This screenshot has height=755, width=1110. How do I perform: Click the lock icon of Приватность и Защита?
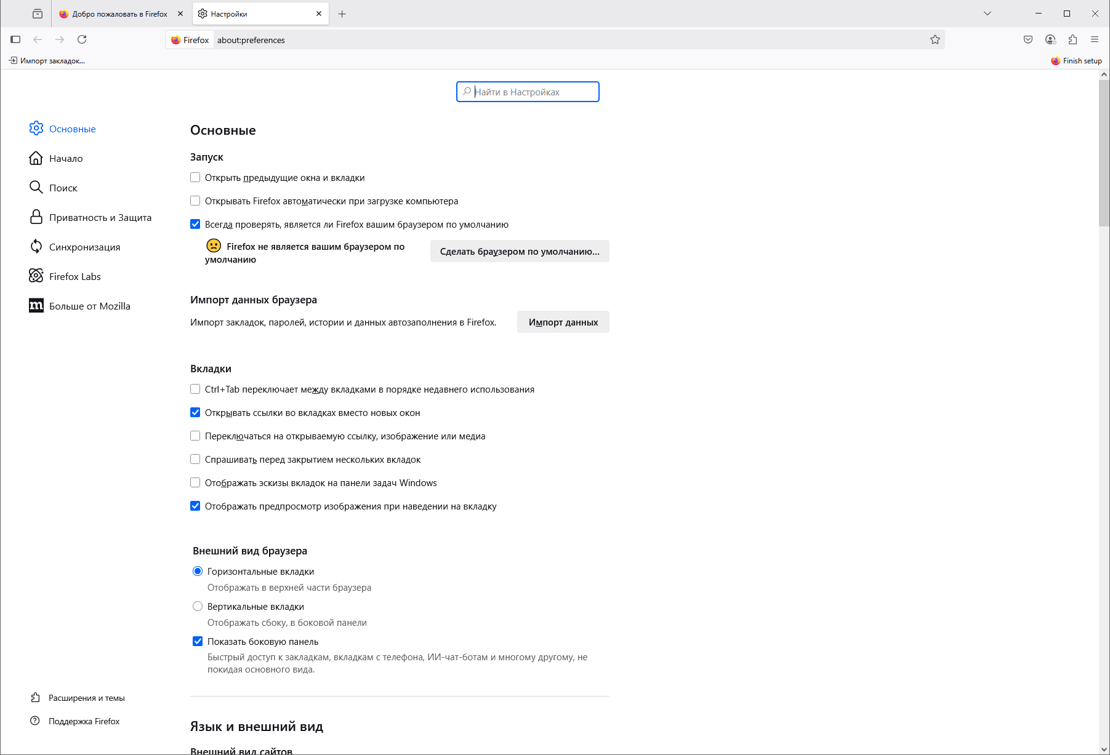coord(36,217)
